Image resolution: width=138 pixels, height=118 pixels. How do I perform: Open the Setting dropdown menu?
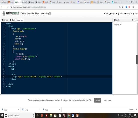128,14
